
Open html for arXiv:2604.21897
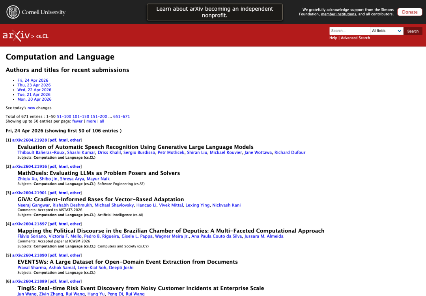(63, 224)
